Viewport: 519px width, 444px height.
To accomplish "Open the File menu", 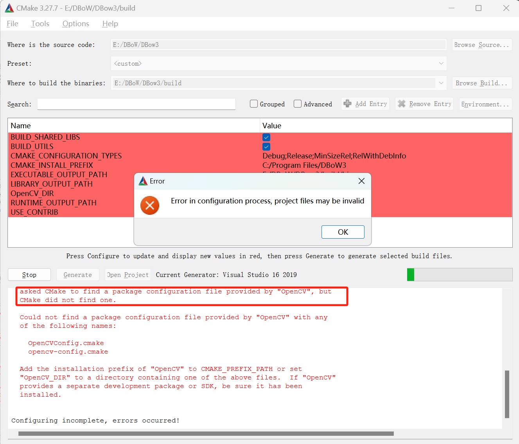I will (13, 24).
